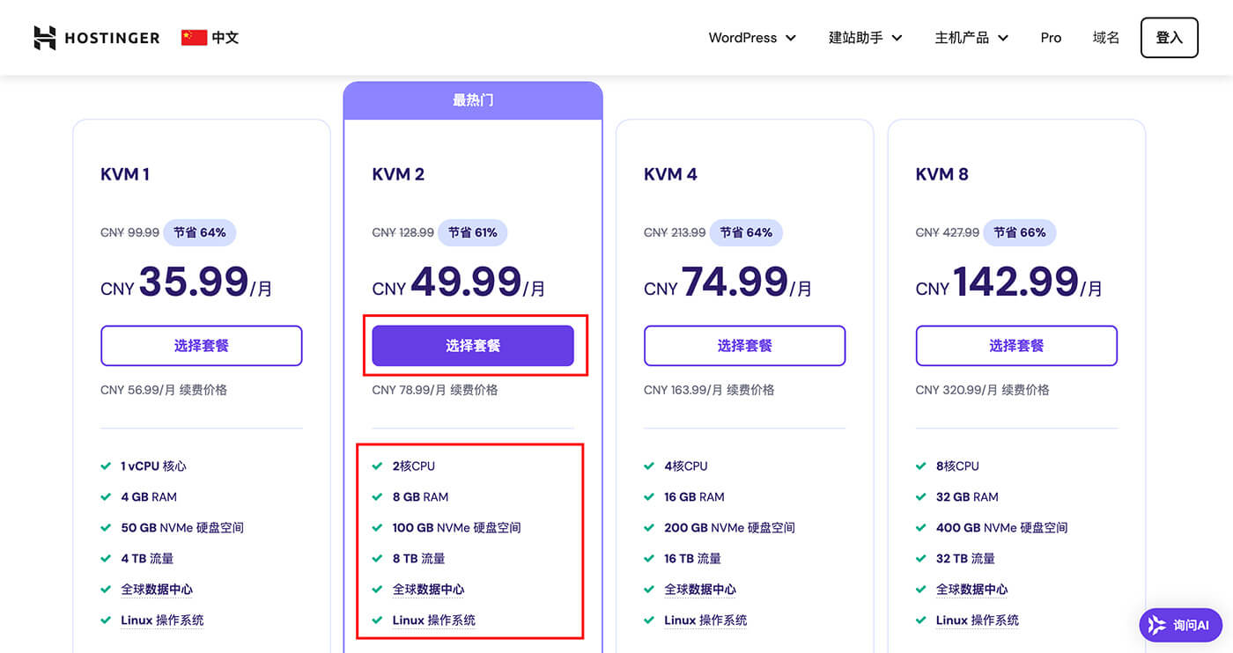Expand the 主机产品 dropdown menu
The image size is (1233, 653).
[x=971, y=38]
